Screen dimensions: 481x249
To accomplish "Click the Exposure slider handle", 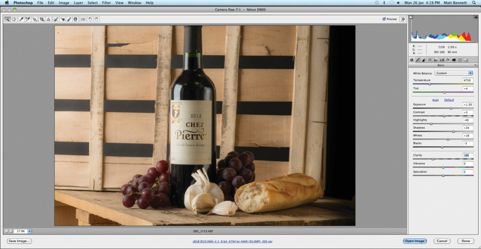I will 451,108.
